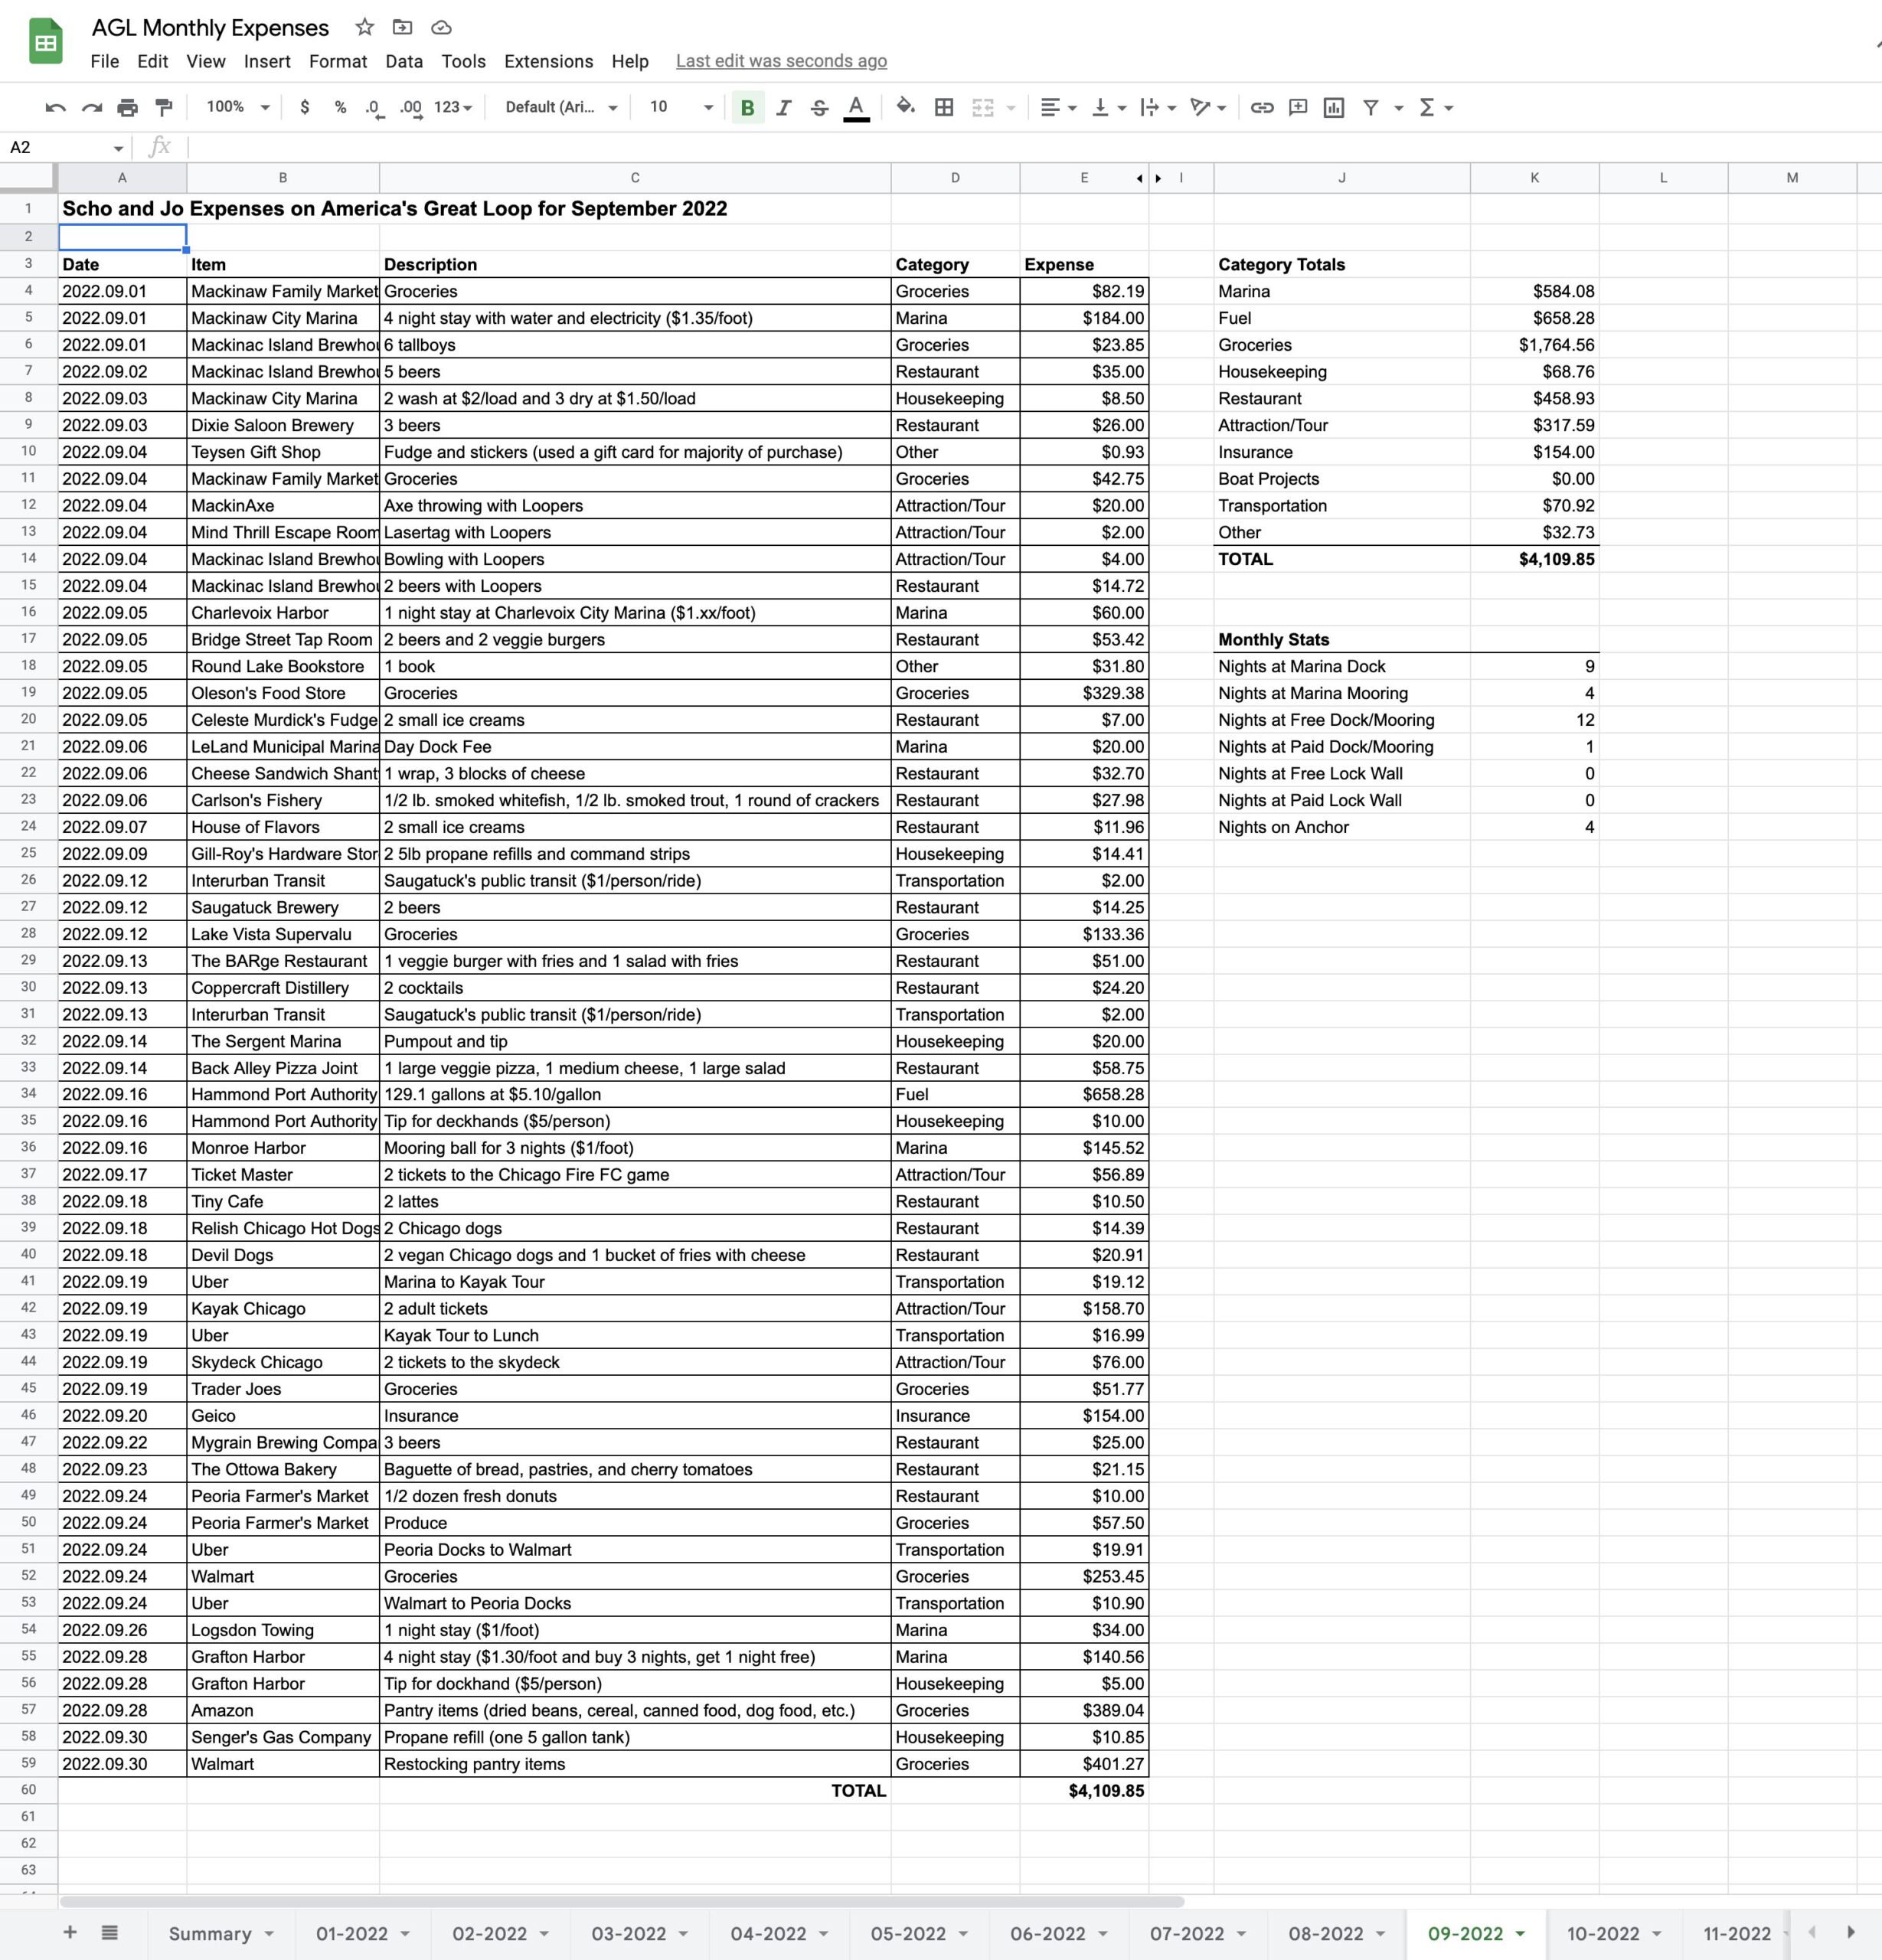1882x1960 pixels.
Task: Click the Undo icon
Action: pos(55,107)
